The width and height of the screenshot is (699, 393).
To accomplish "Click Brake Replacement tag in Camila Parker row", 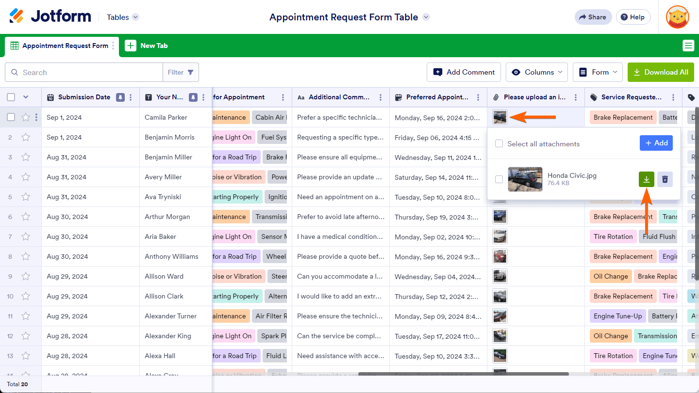I will pos(623,117).
